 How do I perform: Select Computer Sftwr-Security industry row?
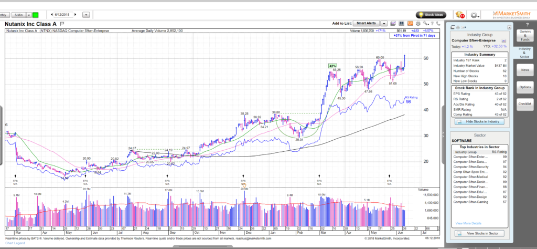tap(480, 167)
